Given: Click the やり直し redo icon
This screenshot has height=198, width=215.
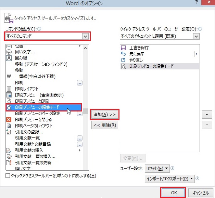Looking at the screenshot, I should click(x=124, y=60).
